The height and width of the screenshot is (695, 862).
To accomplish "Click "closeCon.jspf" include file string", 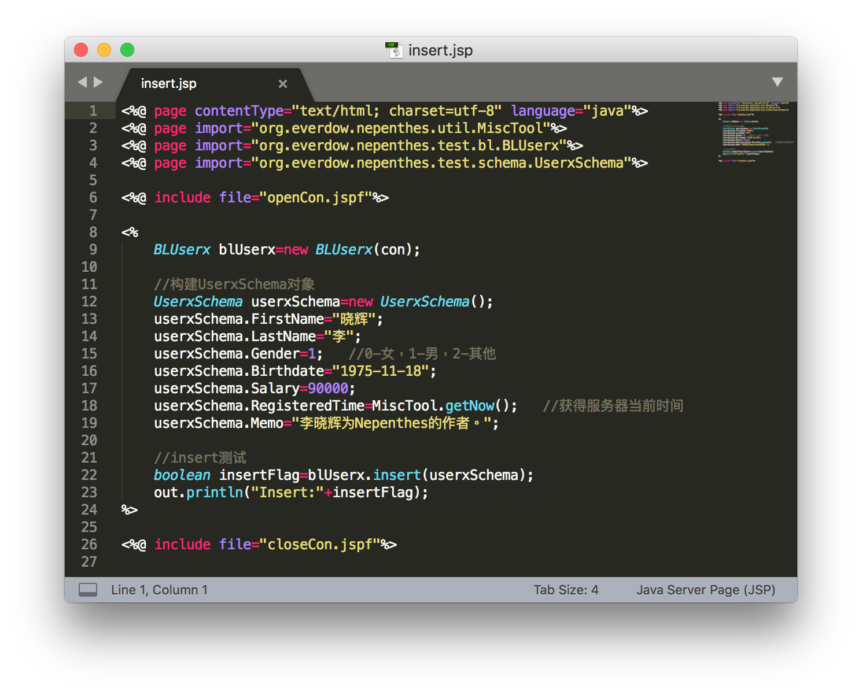I will point(320,544).
